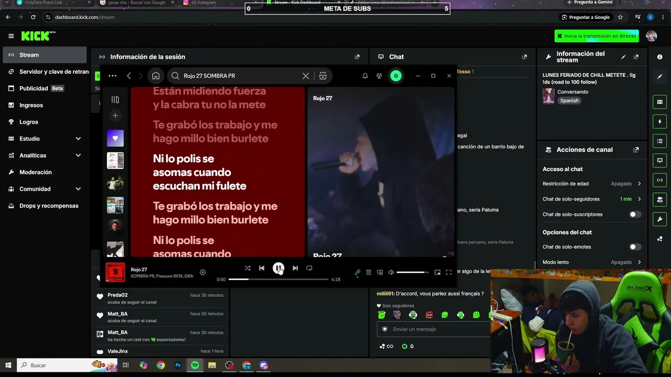Add Rojo 27 to liked songs
The image size is (671, 377).
[202, 272]
